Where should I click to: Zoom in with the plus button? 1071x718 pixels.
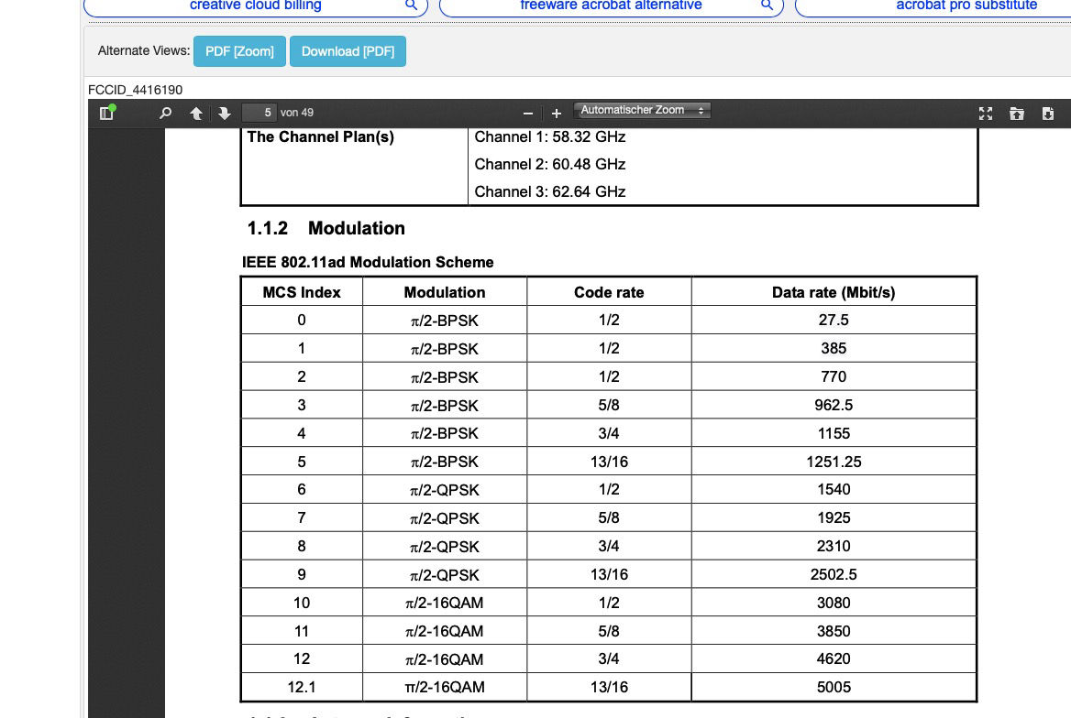pyautogui.click(x=556, y=114)
